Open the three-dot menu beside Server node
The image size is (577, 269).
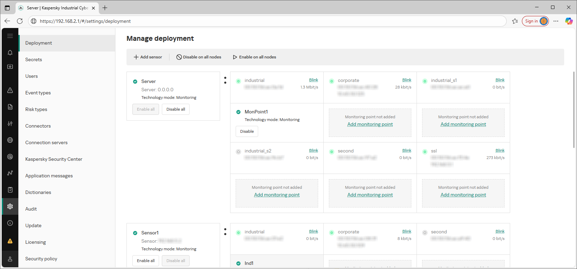225,80
